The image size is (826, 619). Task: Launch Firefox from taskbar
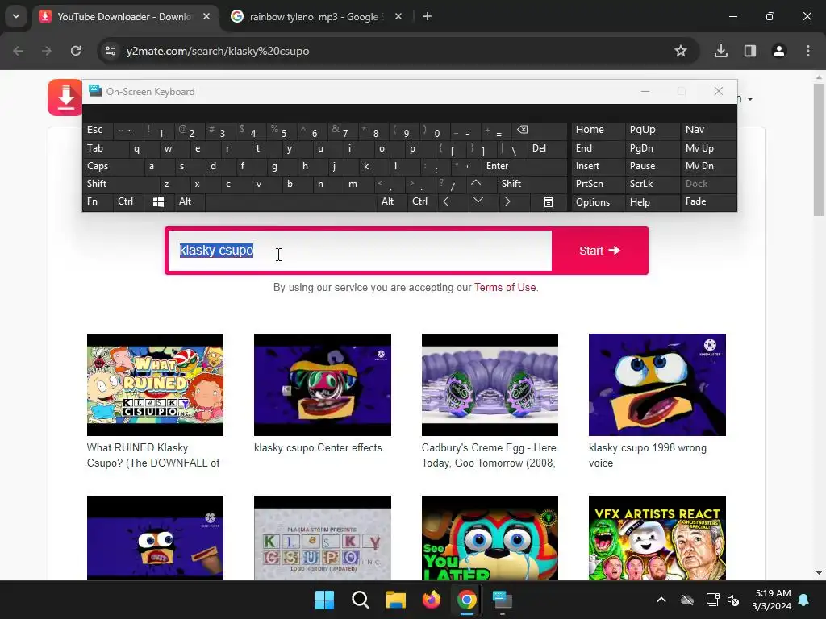tap(432, 600)
